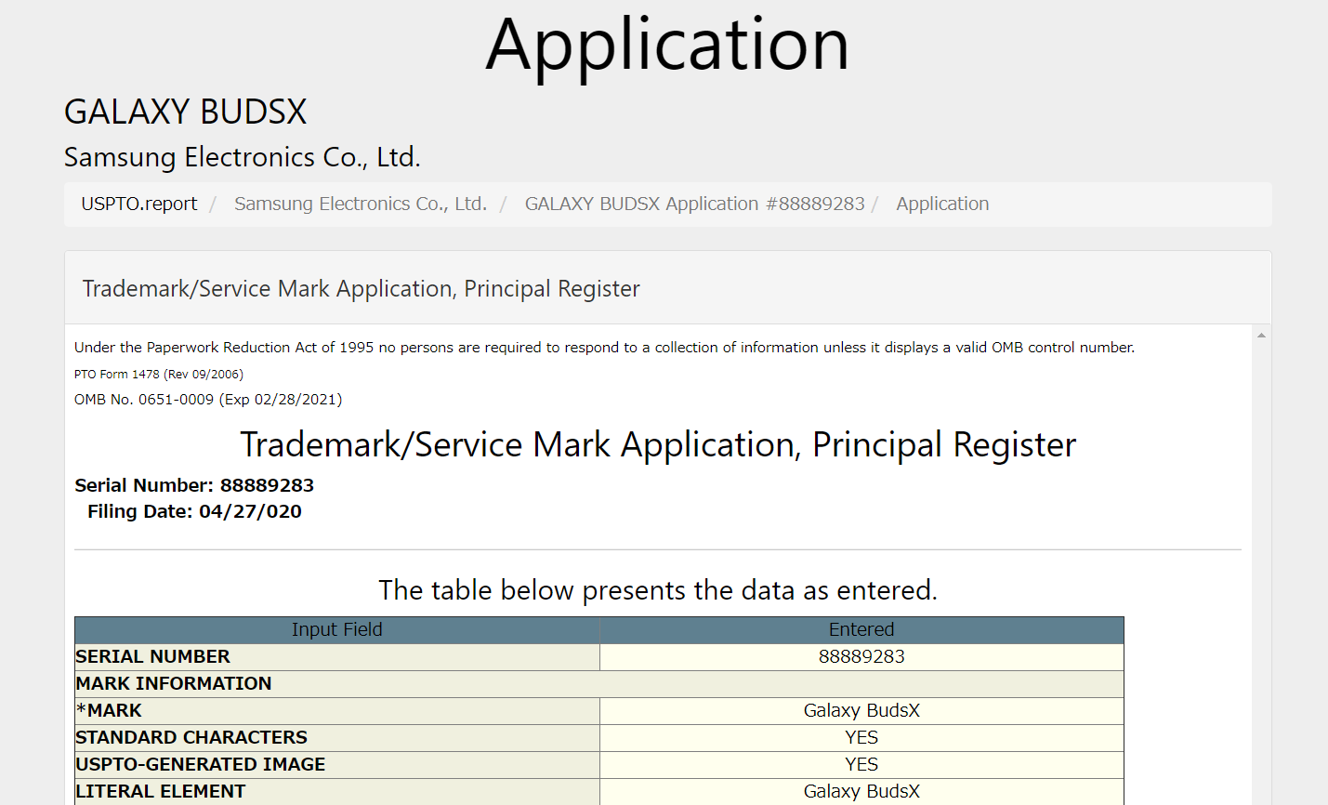
Task: Click the Entered column header
Action: coord(861,629)
